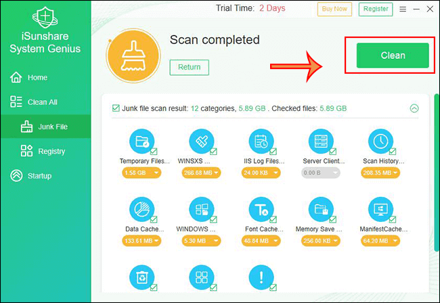Click the Junk File broom icon
Screen dimensions: 440x303
(x=26, y=126)
